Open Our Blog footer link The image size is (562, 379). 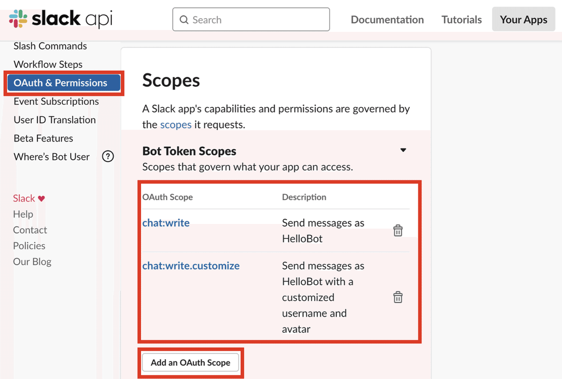32,261
